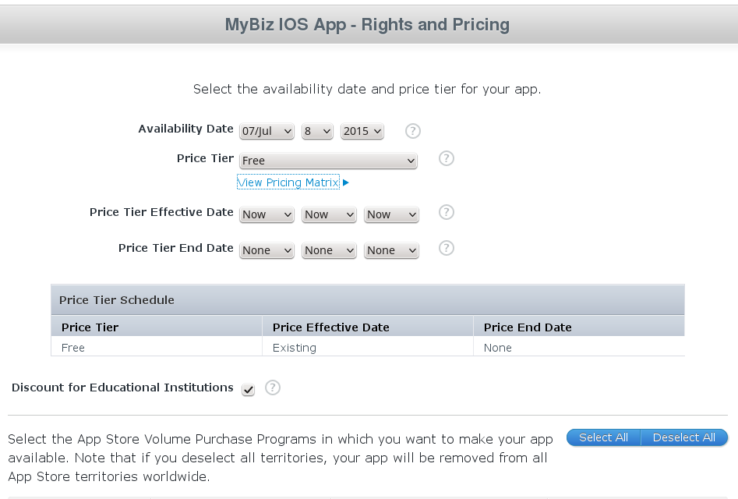Open the second Now effective date dropdown
Screen dimensions: 738x499
tap(328, 214)
